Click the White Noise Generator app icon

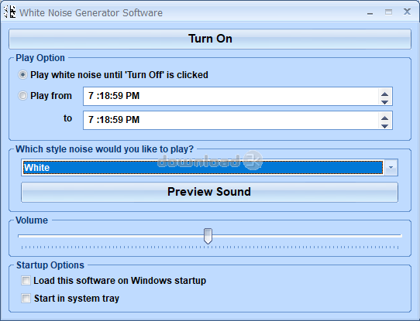(9, 12)
